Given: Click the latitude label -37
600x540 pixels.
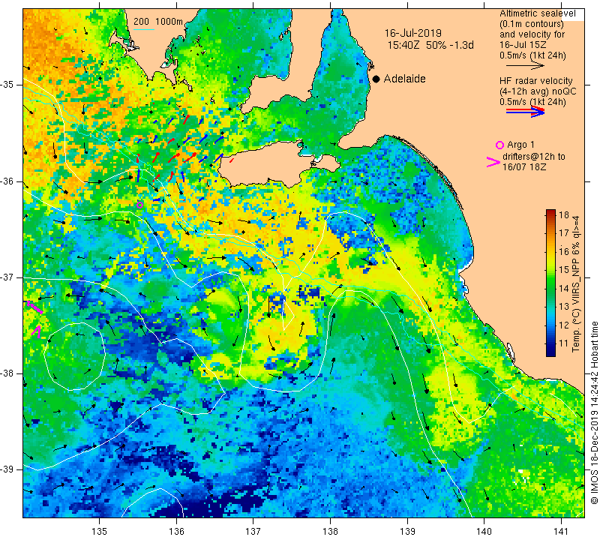Looking at the screenshot, I should tap(7, 277).
